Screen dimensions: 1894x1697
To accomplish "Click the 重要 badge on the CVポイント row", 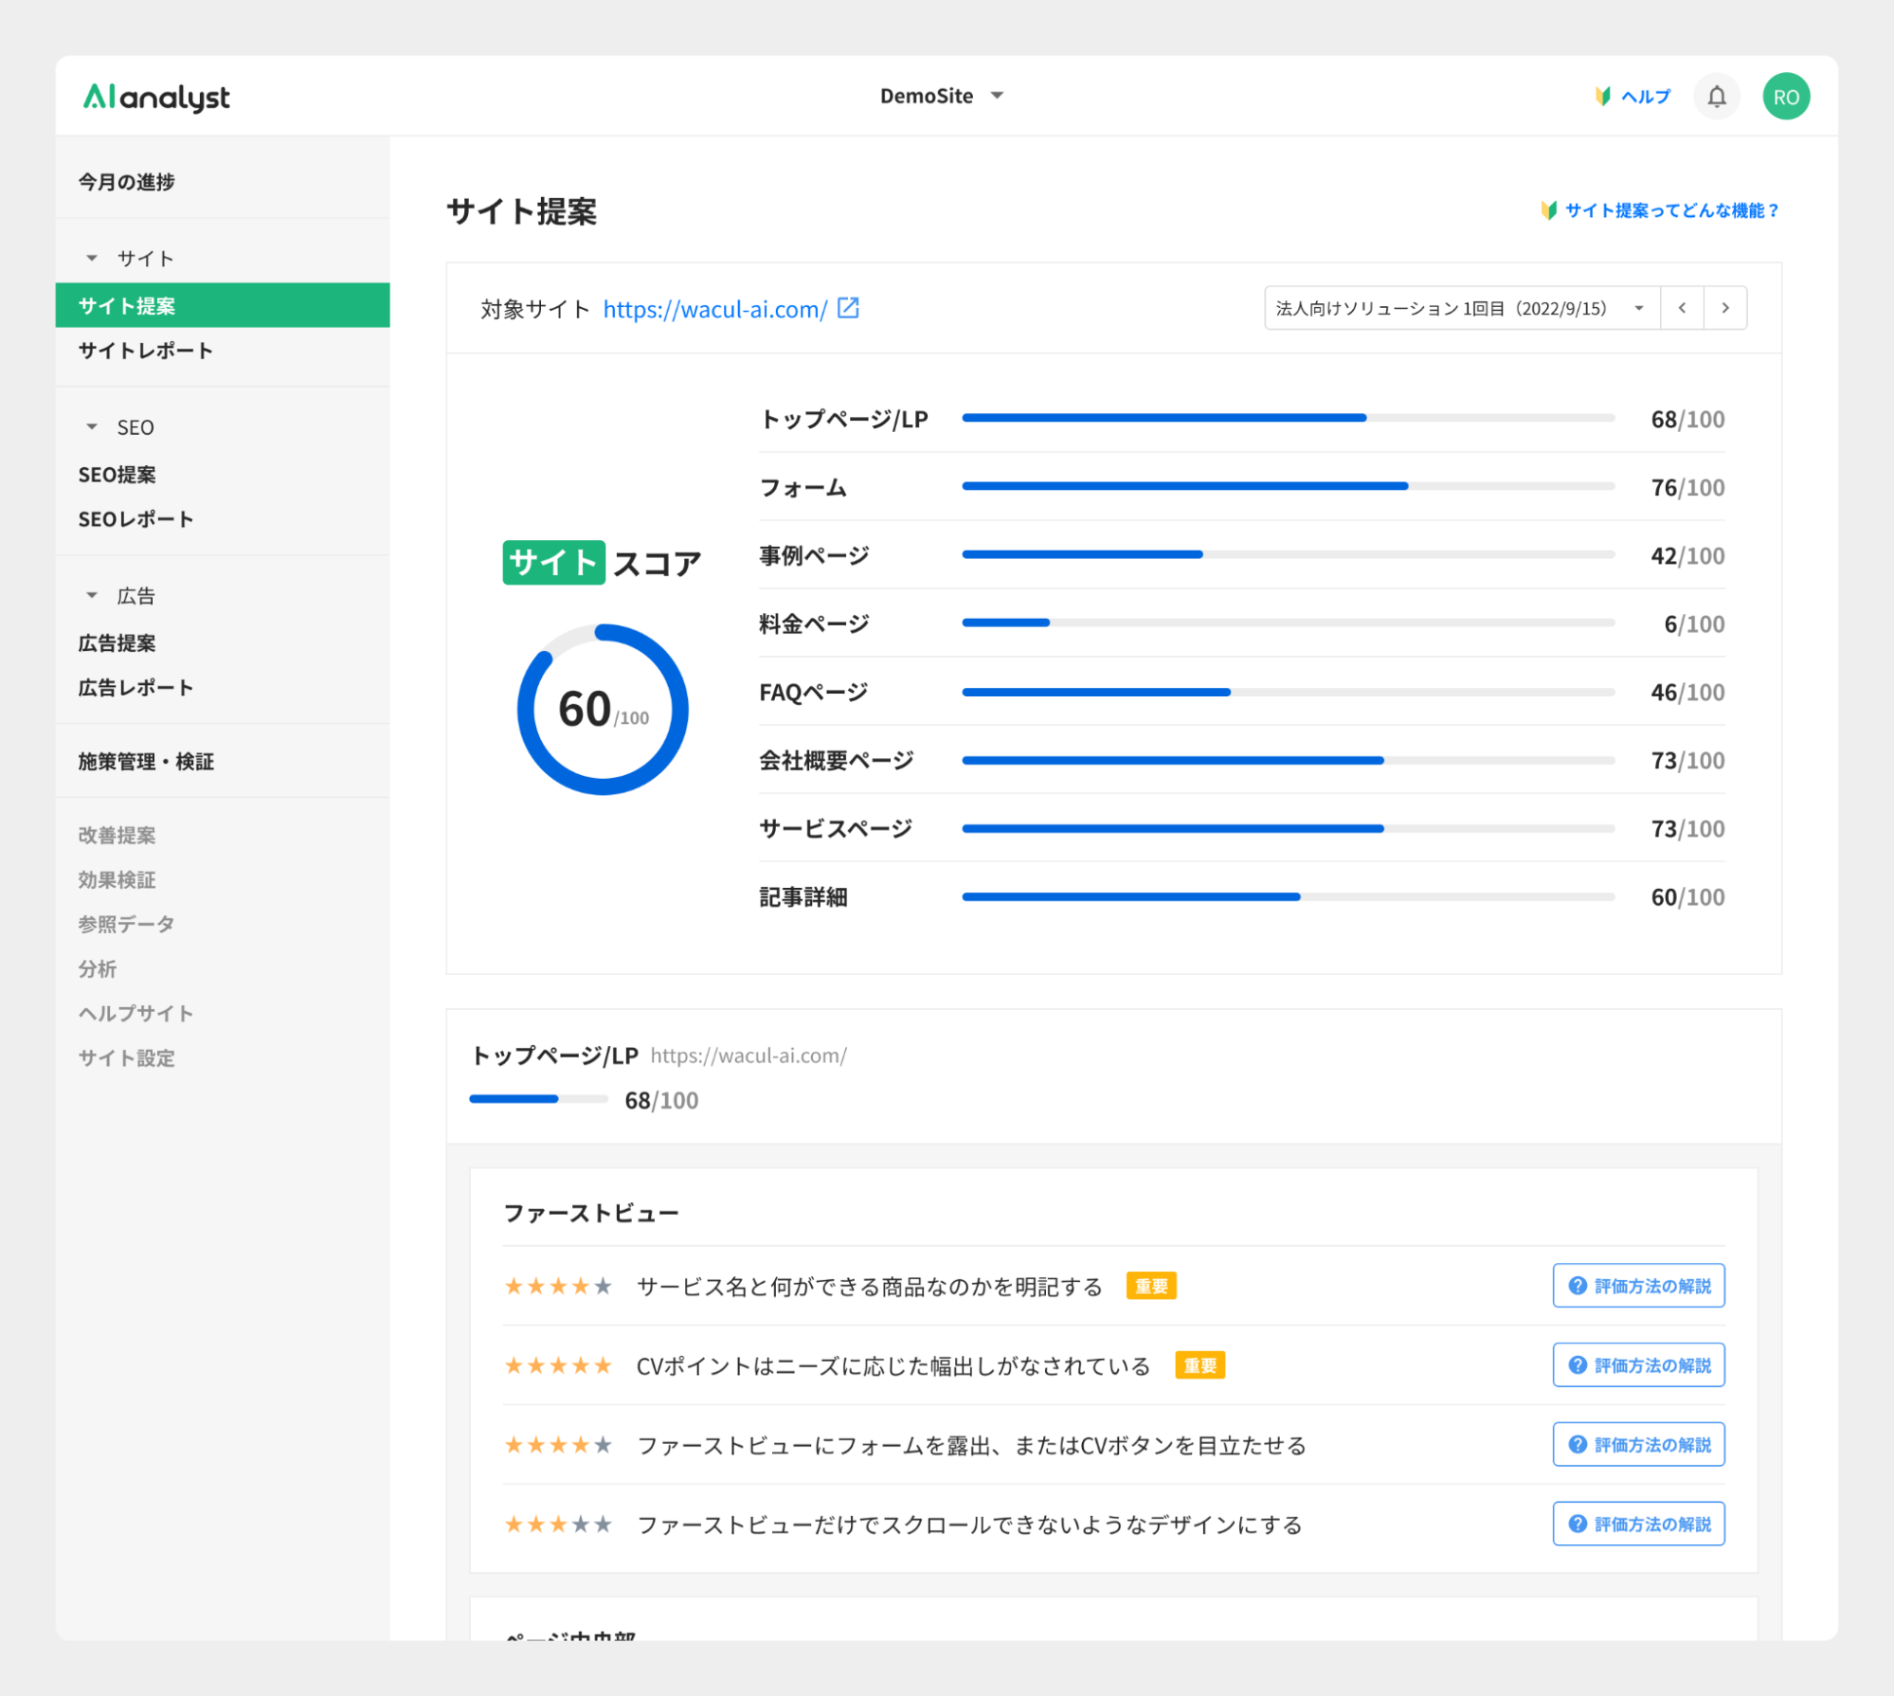I will pos(1200,1365).
